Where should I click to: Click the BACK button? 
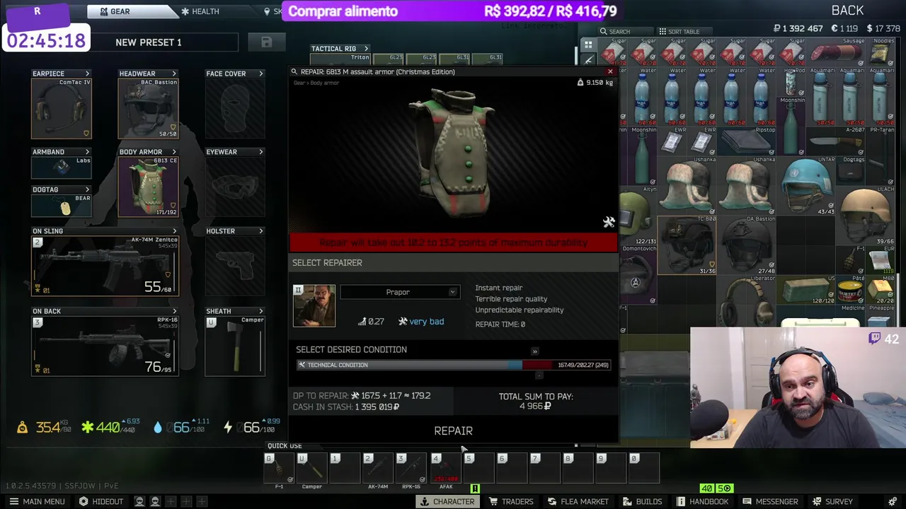pyautogui.click(x=847, y=11)
